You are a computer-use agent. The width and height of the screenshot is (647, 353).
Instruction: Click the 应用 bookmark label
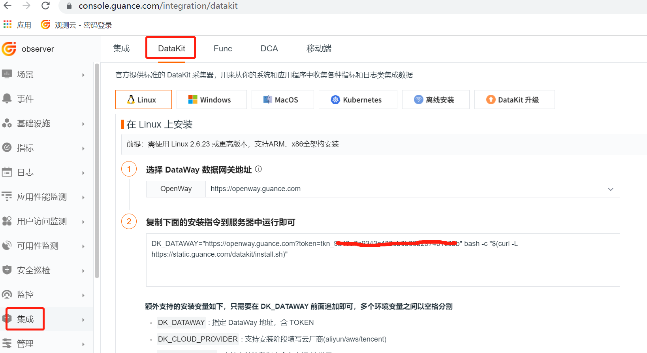pos(24,25)
